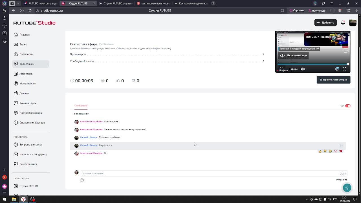The width and height of the screenshot is (361, 203).
Task: Click Сергей Шишов name in 'Приветик любимая' message
Action: click(x=89, y=137)
